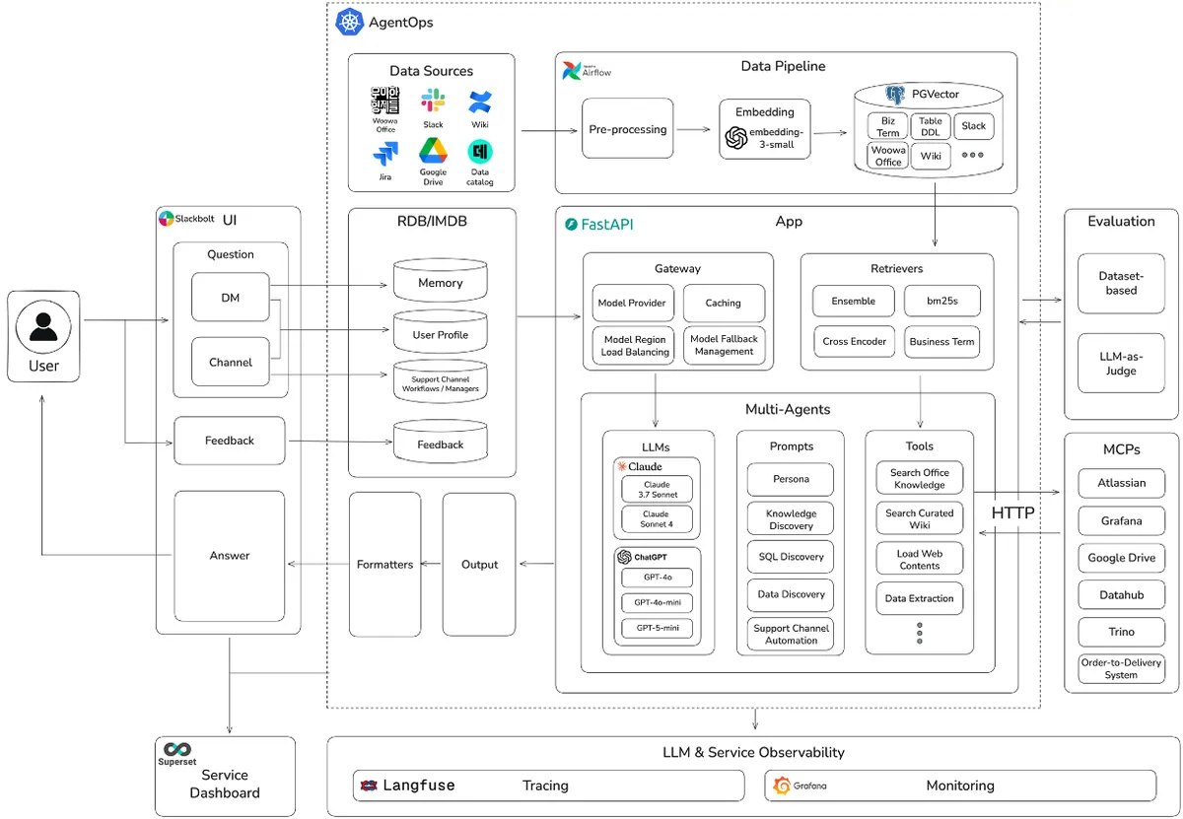
Task: Click the Apache Airflow pinwheel logo
Action: tap(573, 70)
